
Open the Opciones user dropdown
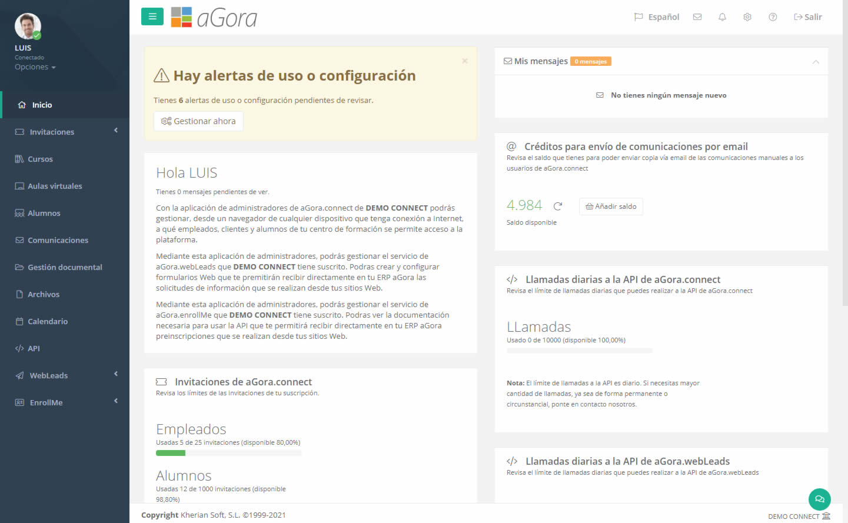point(35,67)
